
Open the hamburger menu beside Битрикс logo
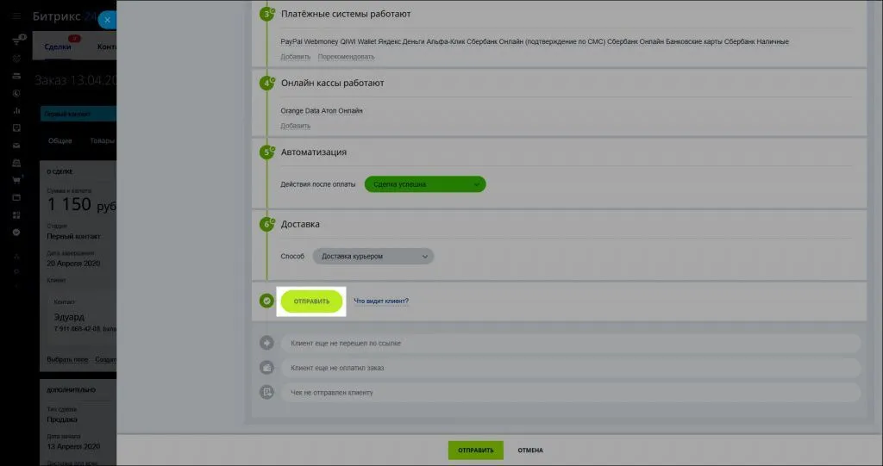[16, 16]
